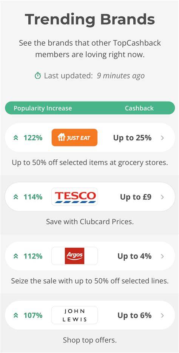Click the Up to 25% cashback text

pos(132,138)
